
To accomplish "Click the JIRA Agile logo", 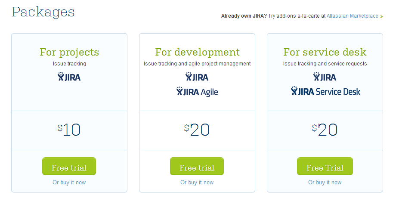I will tap(197, 92).
